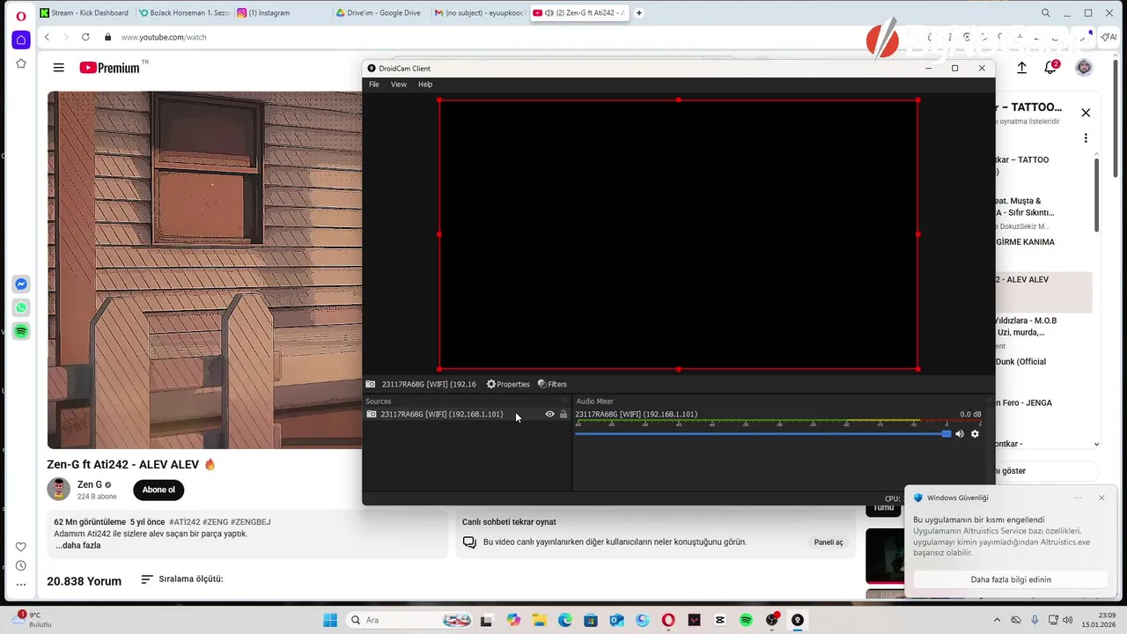Switch to the Gmail (no subject) tab
Image resolution: width=1127 pixels, height=634 pixels.
[x=478, y=13]
